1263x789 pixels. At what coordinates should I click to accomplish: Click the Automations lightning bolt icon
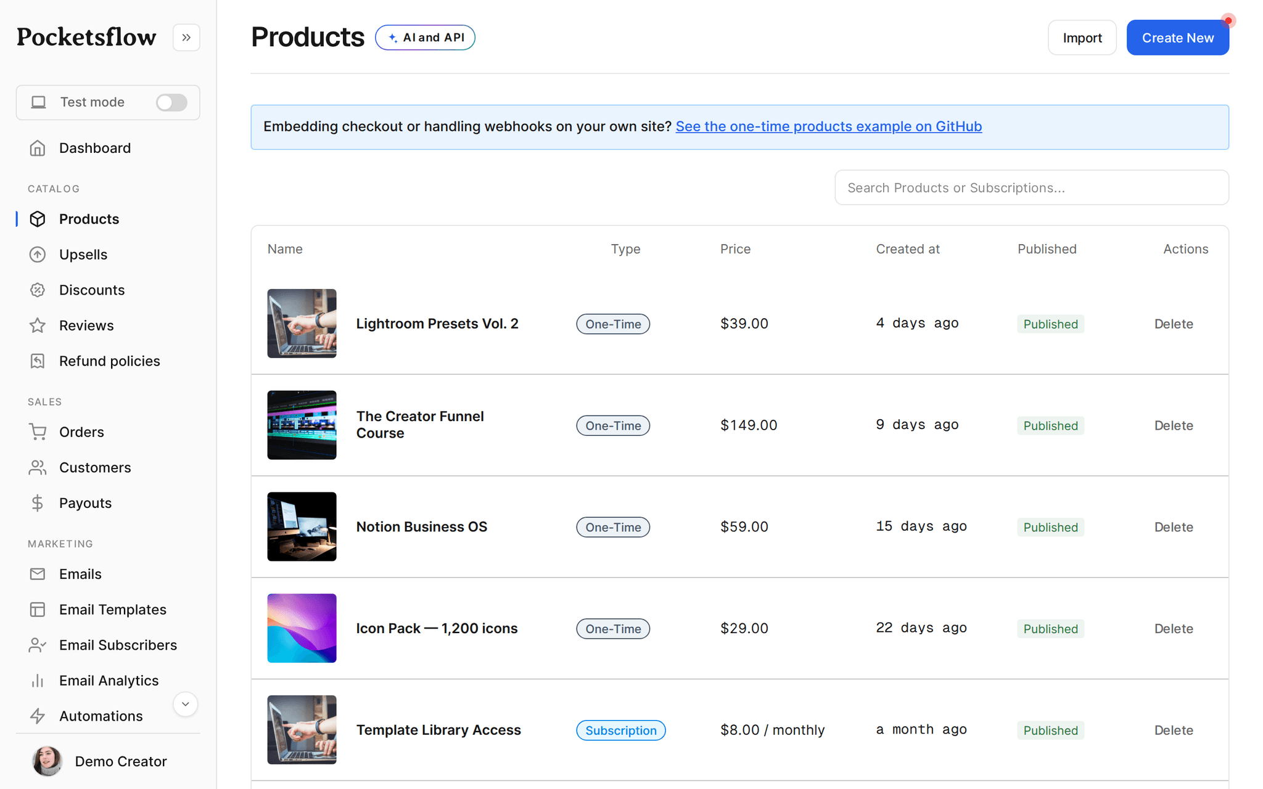[x=38, y=716]
